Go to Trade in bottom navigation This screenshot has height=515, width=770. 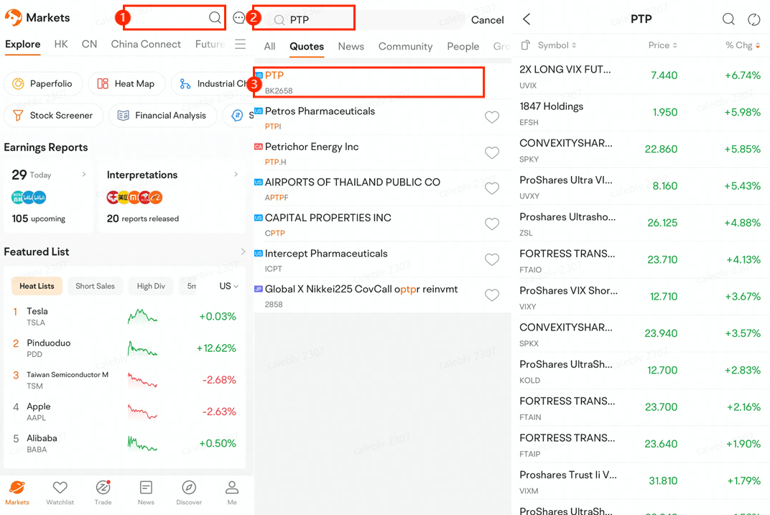click(103, 493)
